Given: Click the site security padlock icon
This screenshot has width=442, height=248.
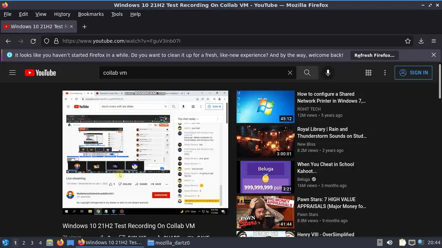Looking at the screenshot, I should click(56, 41).
